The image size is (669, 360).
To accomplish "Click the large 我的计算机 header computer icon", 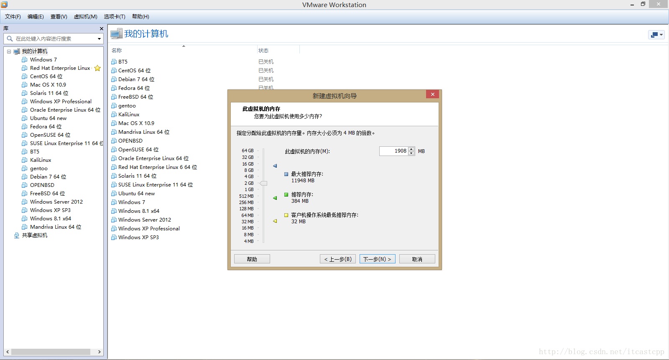I will click(x=116, y=34).
